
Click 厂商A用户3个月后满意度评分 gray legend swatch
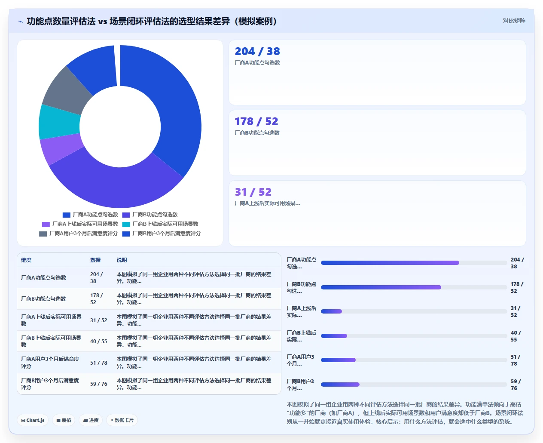pyautogui.click(x=43, y=234)
